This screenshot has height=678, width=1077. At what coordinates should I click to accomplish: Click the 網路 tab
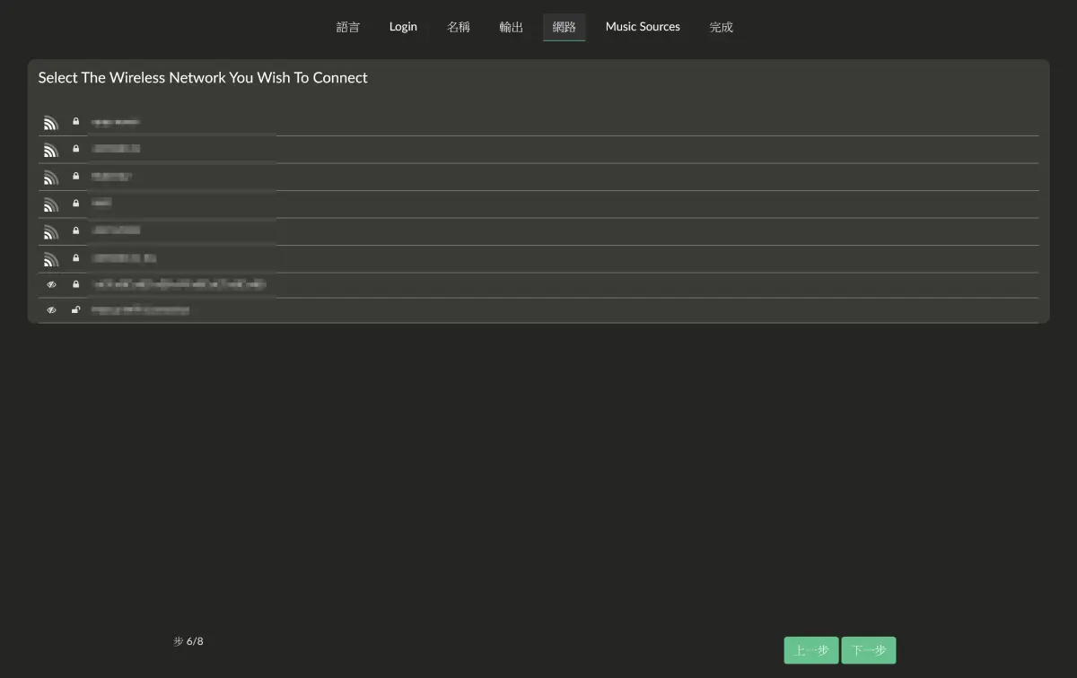(565, 27)
